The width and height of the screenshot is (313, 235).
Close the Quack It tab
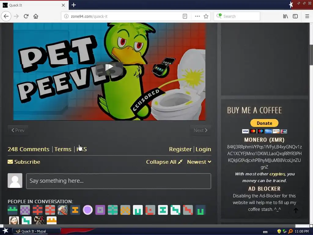[x=63, y=5]
